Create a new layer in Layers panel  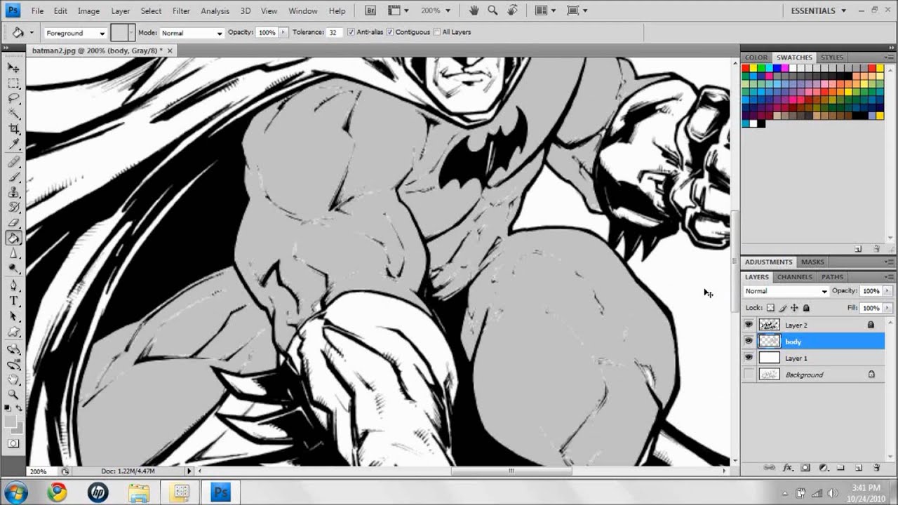point(858,468)
